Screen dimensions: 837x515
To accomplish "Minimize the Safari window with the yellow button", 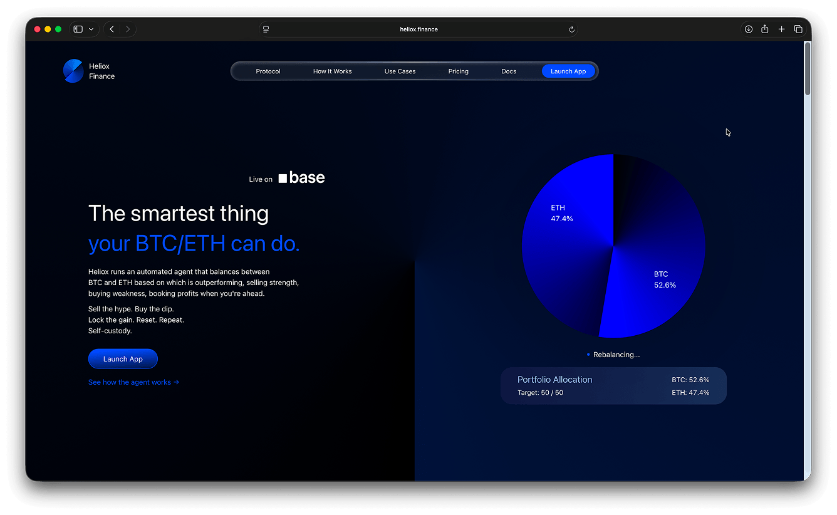I will [x=48, y=29].
